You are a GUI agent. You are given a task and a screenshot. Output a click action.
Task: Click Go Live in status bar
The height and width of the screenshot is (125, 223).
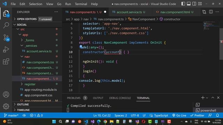coord(179,116)
